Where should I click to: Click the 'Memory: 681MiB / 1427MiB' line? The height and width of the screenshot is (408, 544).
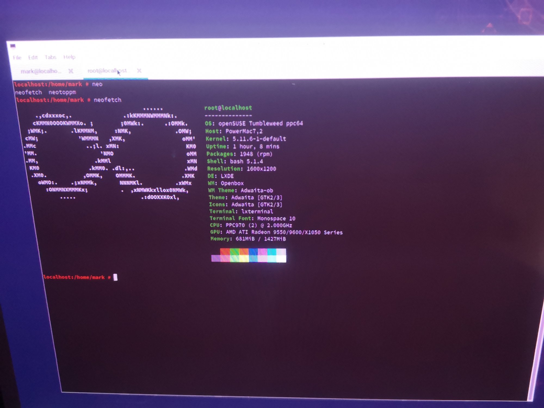248,239
